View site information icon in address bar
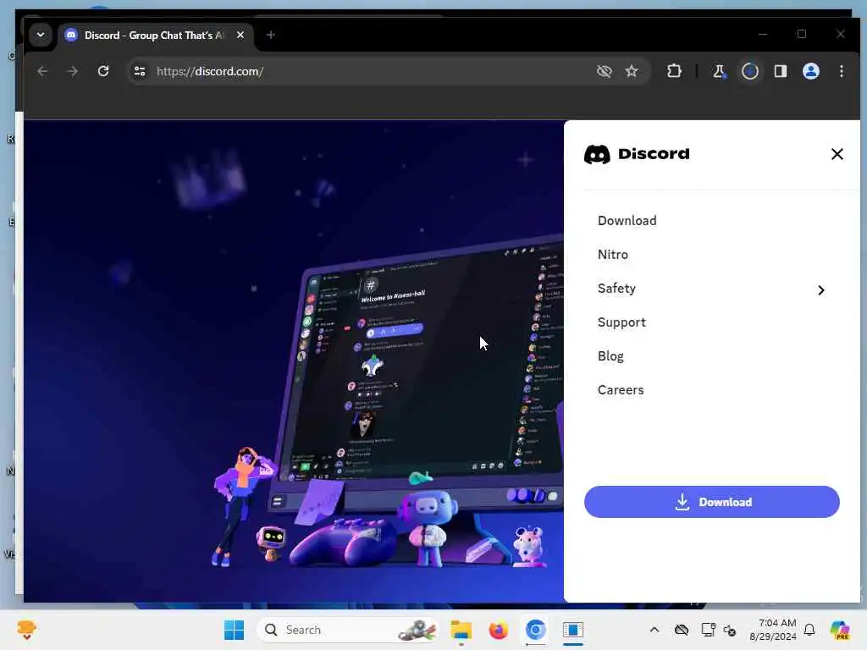 point(140,71)
